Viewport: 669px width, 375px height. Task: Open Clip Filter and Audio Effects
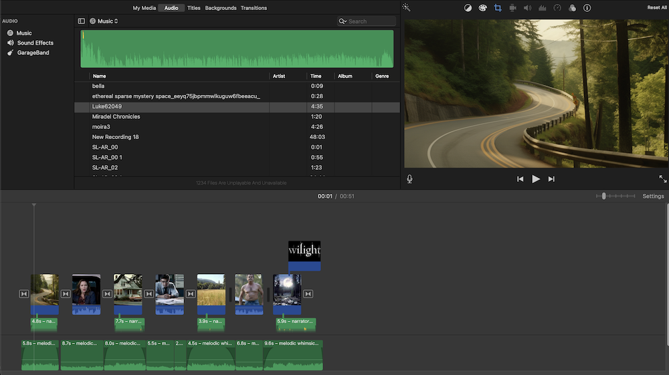click(572, 7)
